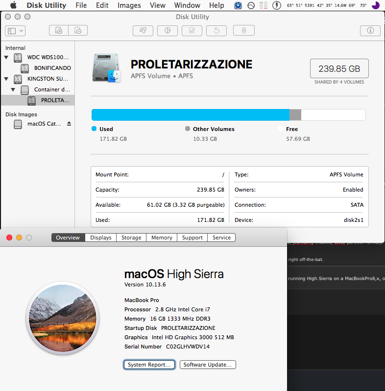The image size is (385, 391).
Task: Click the Erase toolbar icon
Action: pos(192,30)
